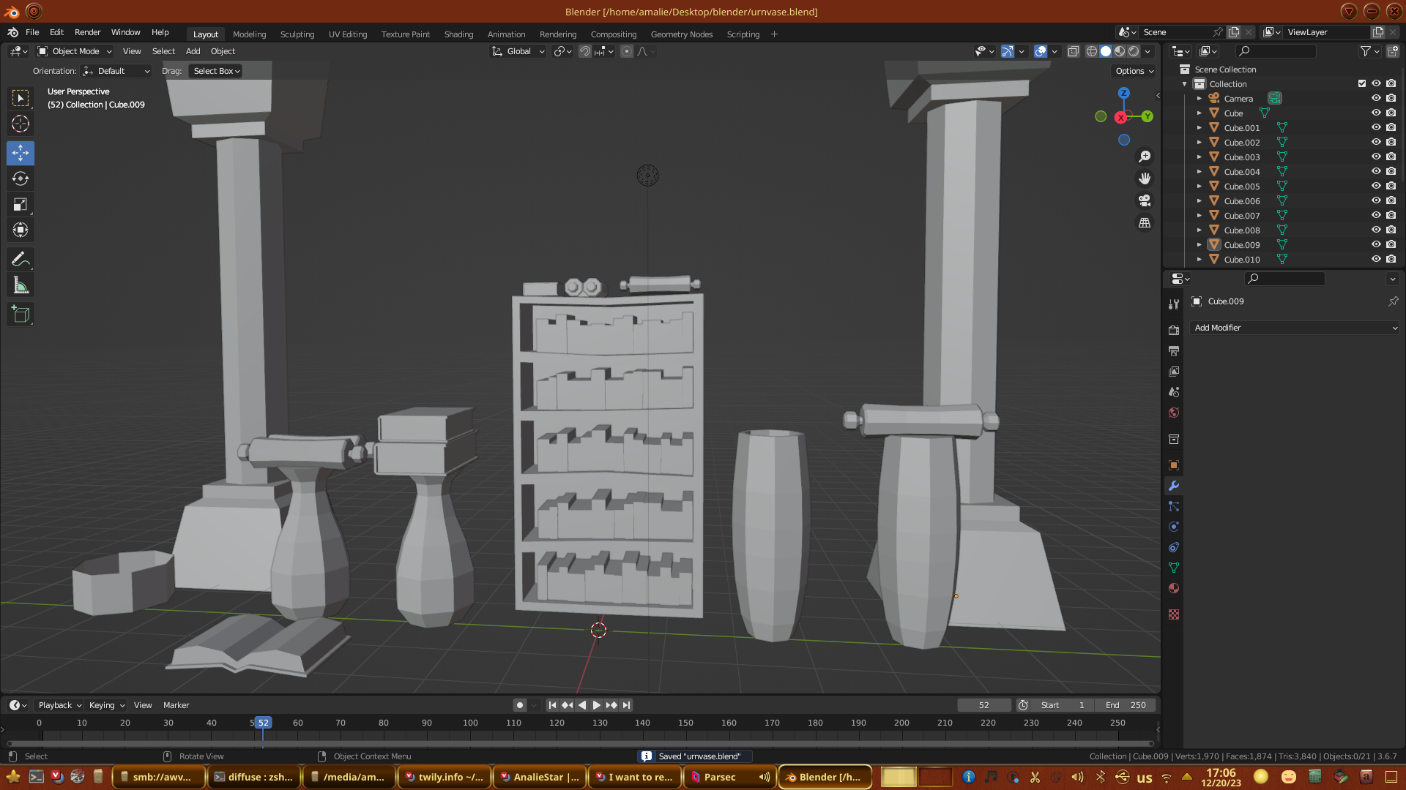
Task: Expand Cube.009 in the outliner
Action: point(1199,245)
